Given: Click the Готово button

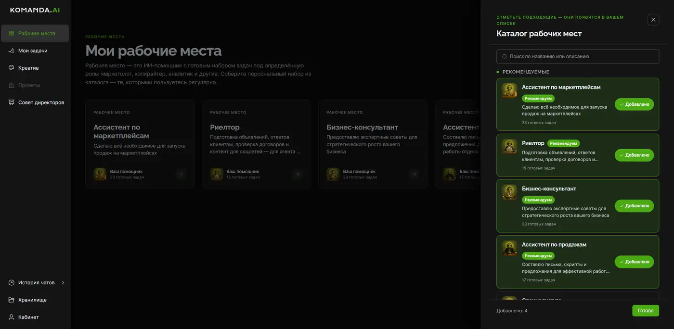Looking at the screenshot, I should click(x=646, y=311).
